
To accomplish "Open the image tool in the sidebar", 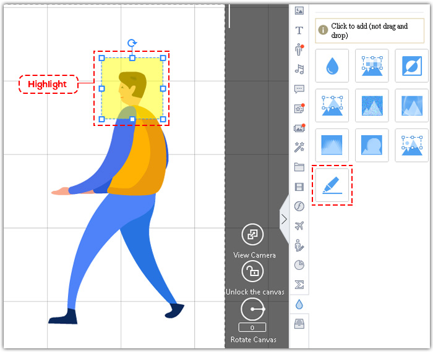I will pyautogui.click(x=299, y=10).
